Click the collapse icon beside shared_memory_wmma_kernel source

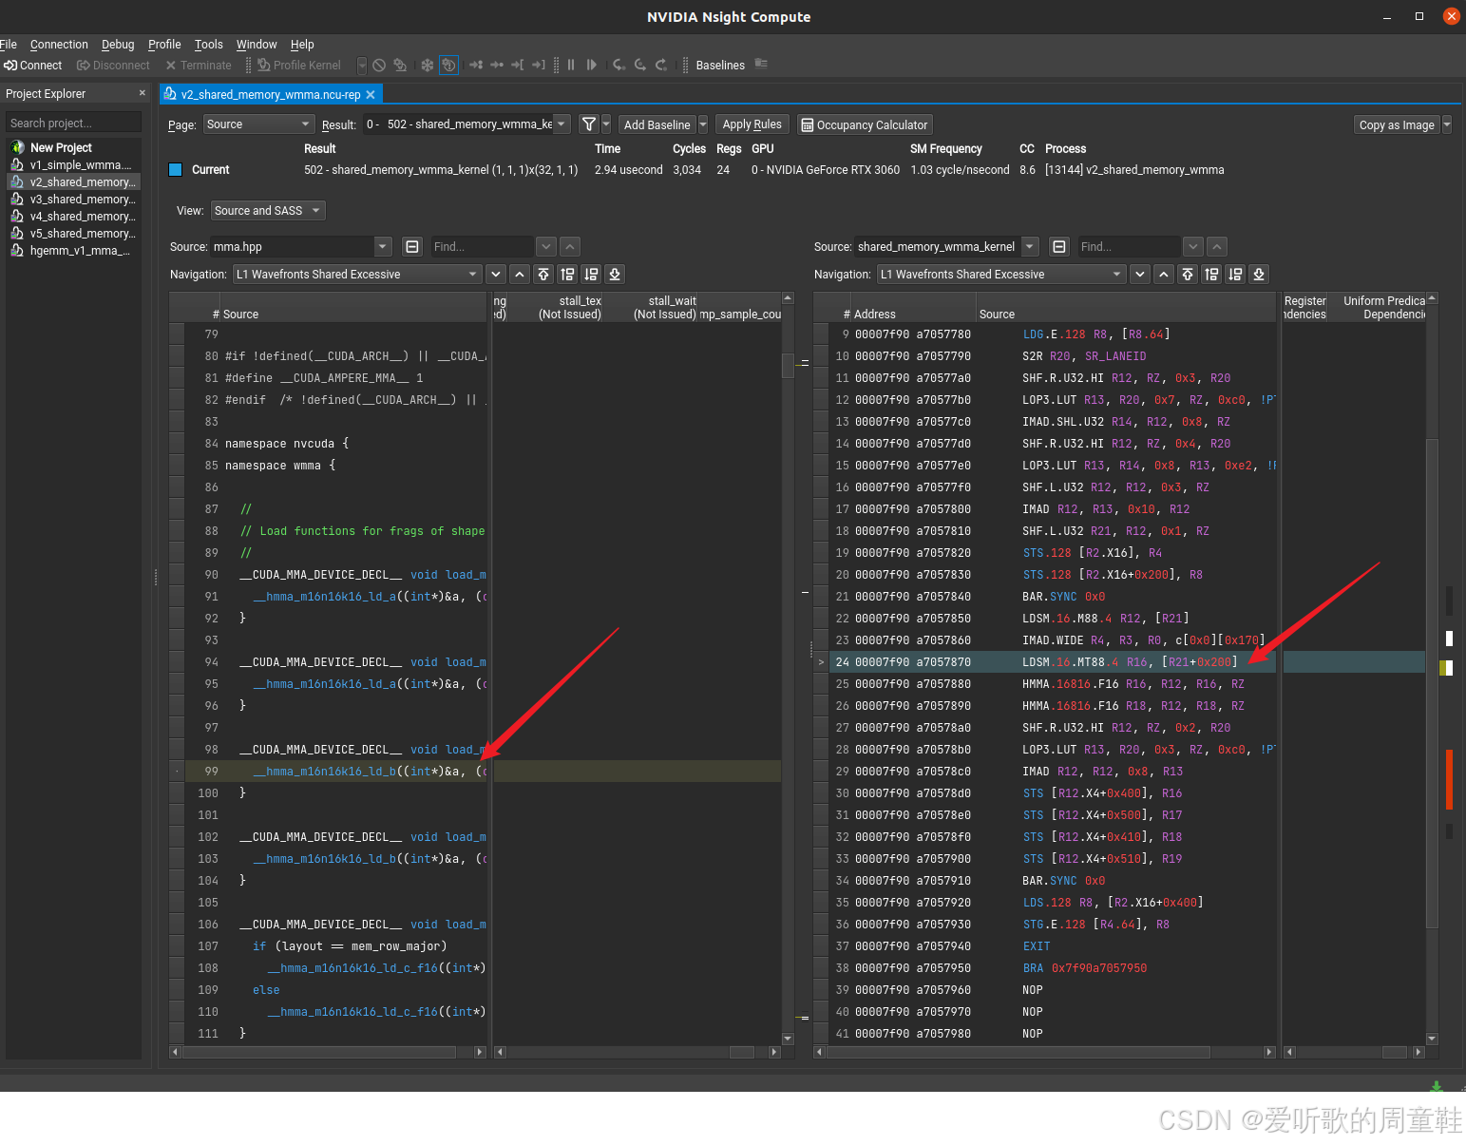[1059, 247]
